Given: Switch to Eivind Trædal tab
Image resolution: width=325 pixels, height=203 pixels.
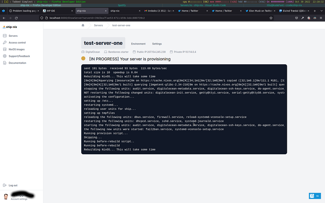Looking at the screenshot, I should 294,11.
